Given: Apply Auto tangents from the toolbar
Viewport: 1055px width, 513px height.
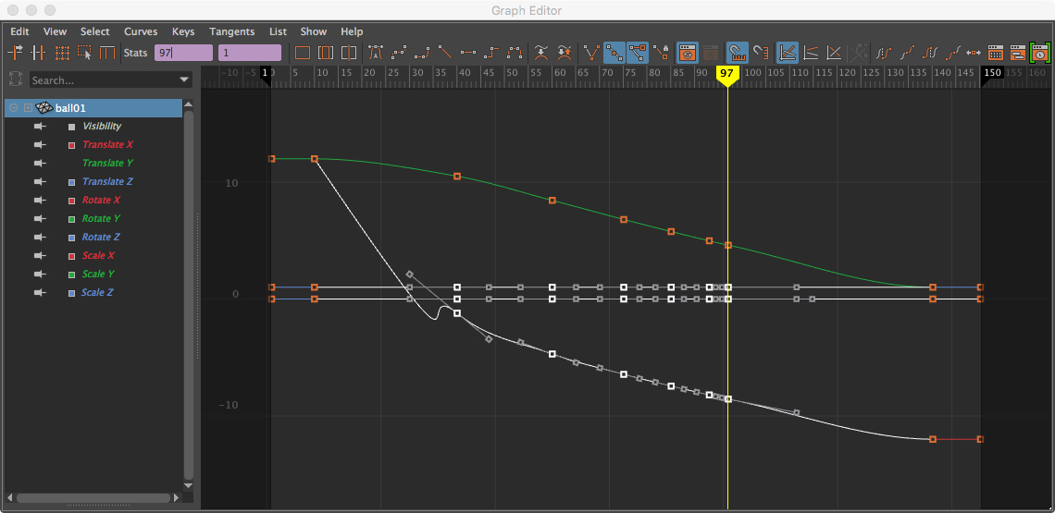Looking at the screenshot, I should pyautogui.click(x=376, y=53).
